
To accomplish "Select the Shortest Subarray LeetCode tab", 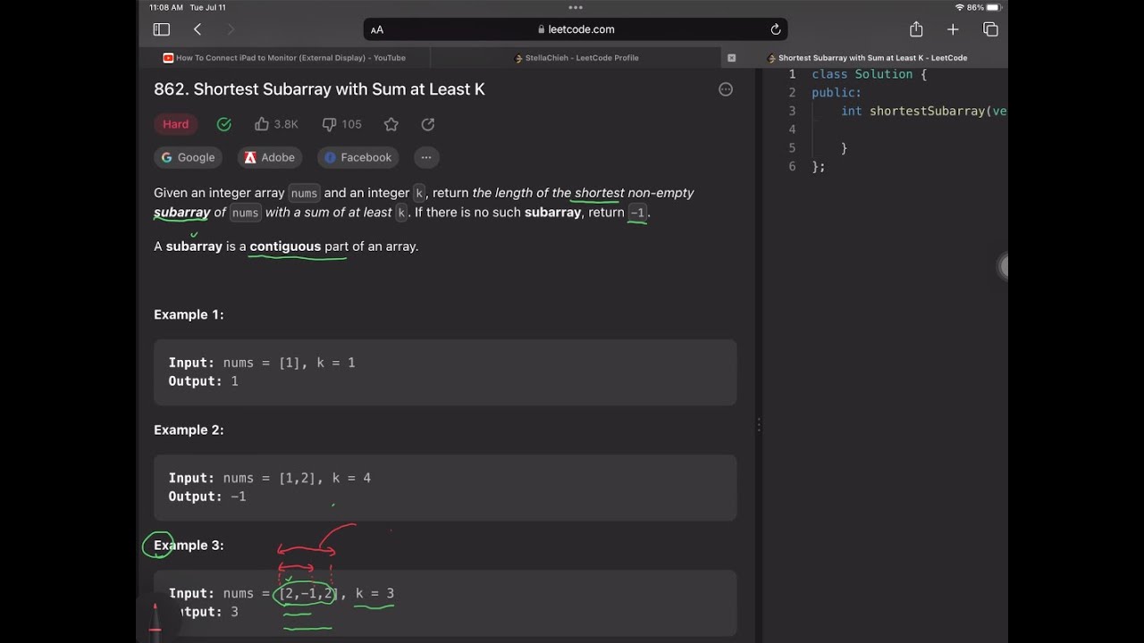I will [867, 58].
